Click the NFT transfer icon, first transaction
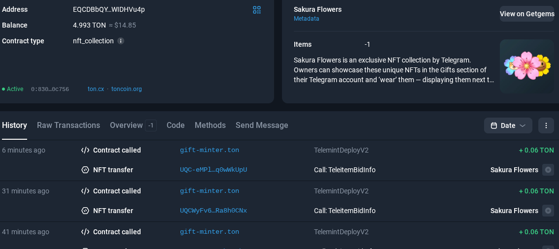Image resolution: width=559 pixels, height=249 pixels. [85, 170]
